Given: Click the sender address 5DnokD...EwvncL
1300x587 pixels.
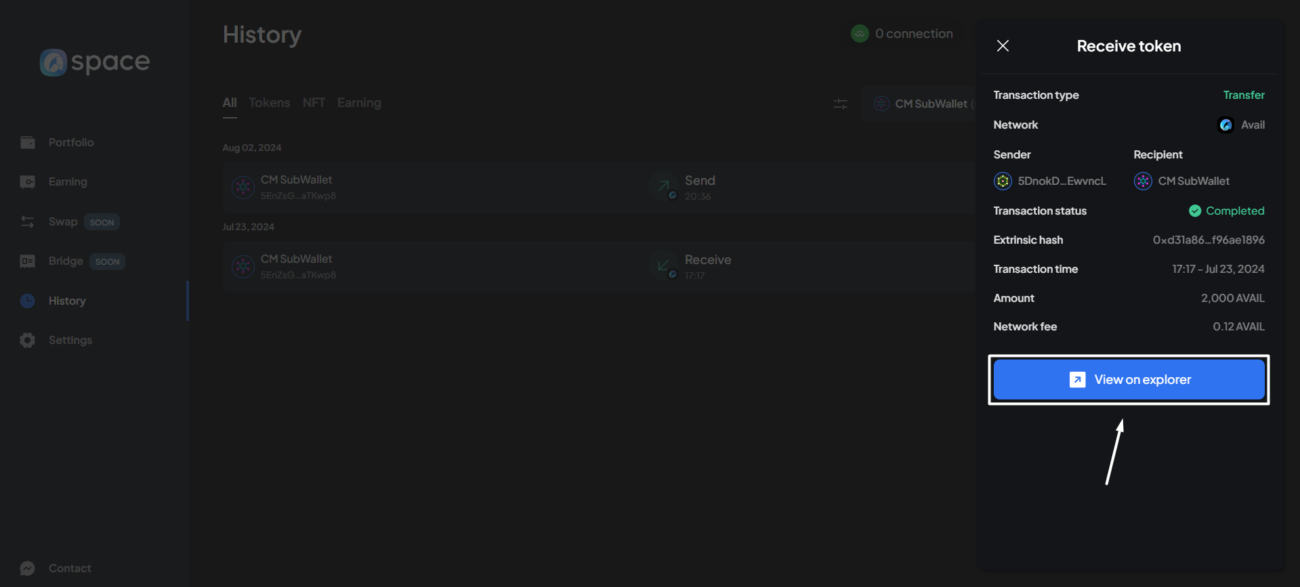Looking at the screenshot, I should (x=1061, y=181).
